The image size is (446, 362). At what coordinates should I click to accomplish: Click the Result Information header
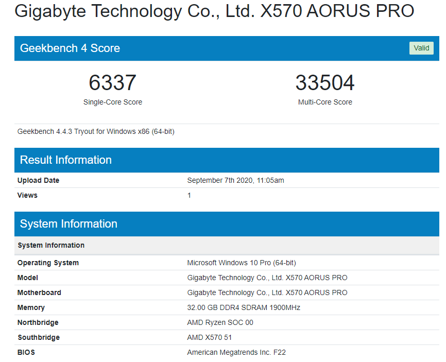click(x=227, y=160)
